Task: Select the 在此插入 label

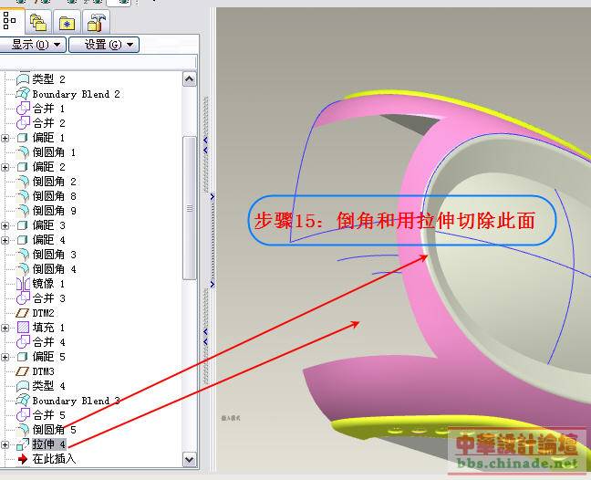Action: [54, 459]
